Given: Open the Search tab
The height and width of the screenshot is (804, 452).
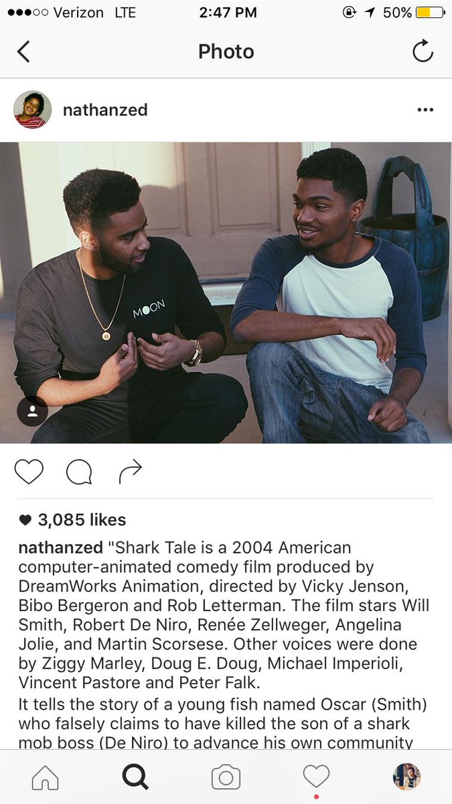Looking at the screenshot, I should pyautogui.click(x=135, y=777).
